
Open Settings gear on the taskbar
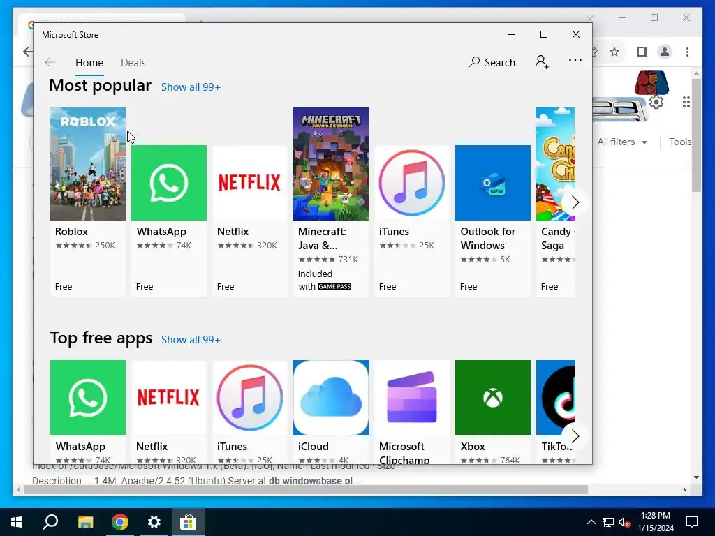(x=154, y=522)
